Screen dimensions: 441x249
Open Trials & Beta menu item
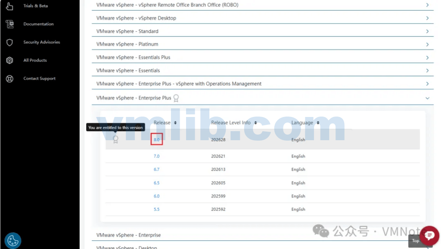(x=35, y=6)
